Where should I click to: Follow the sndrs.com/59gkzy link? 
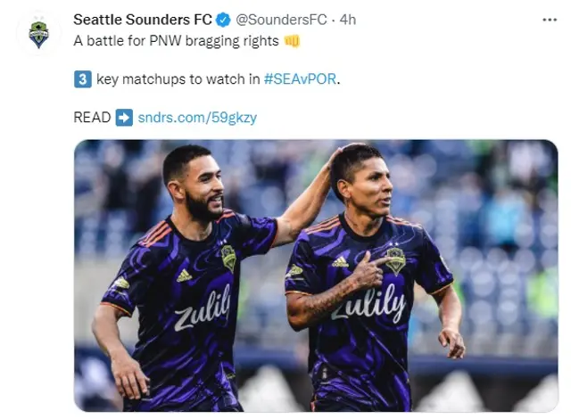[197, 118]
